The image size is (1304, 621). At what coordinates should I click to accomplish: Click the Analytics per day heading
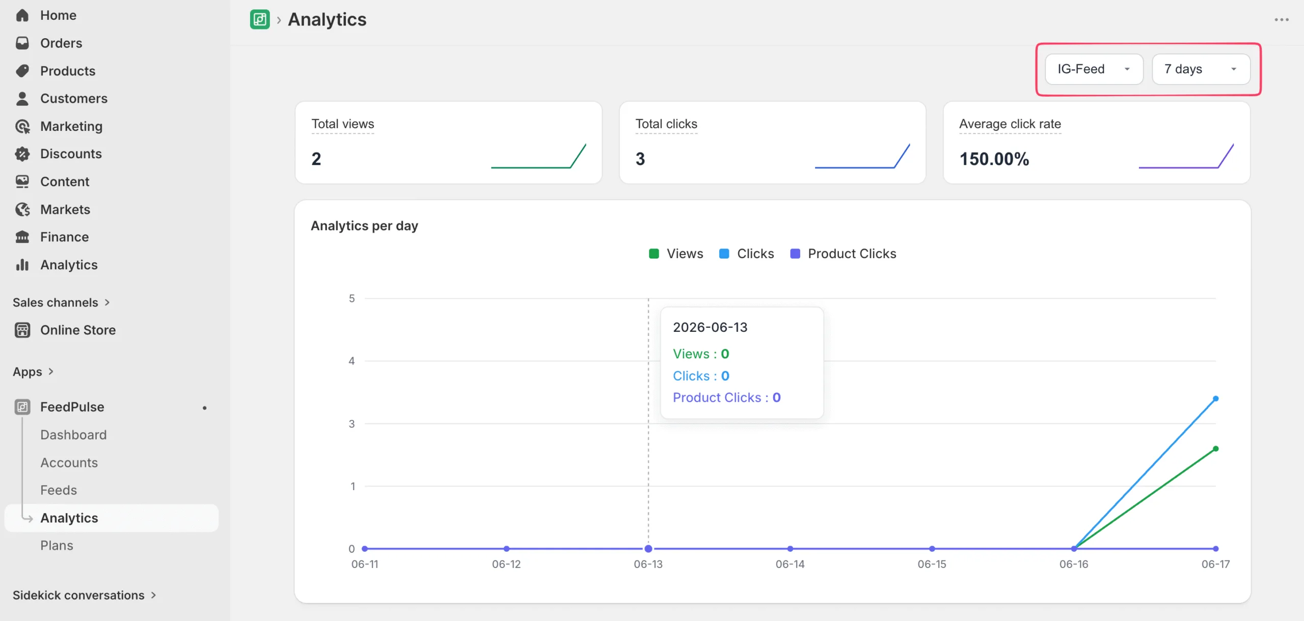pos(364,225)
